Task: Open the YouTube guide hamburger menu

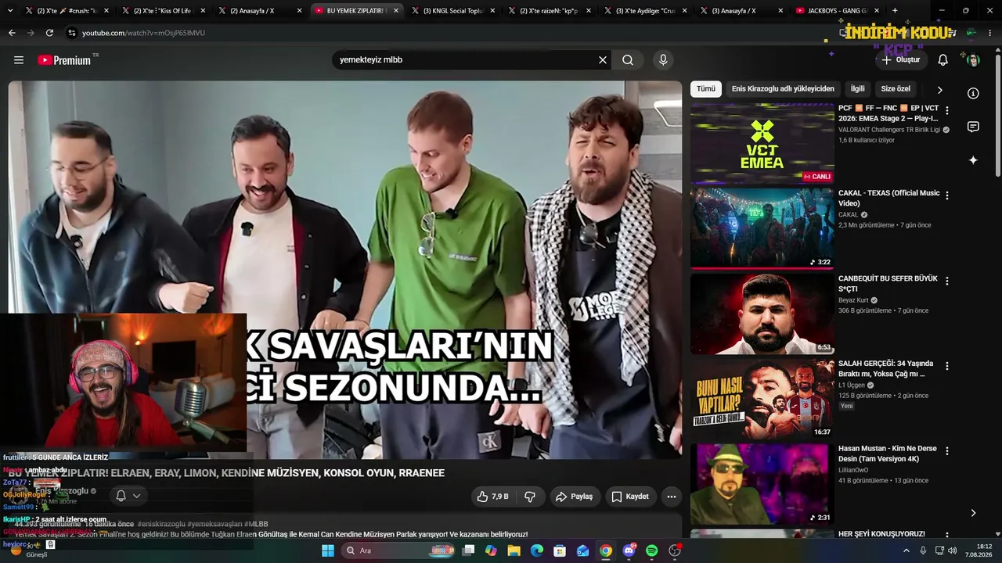Action: [x=19, y=60]
